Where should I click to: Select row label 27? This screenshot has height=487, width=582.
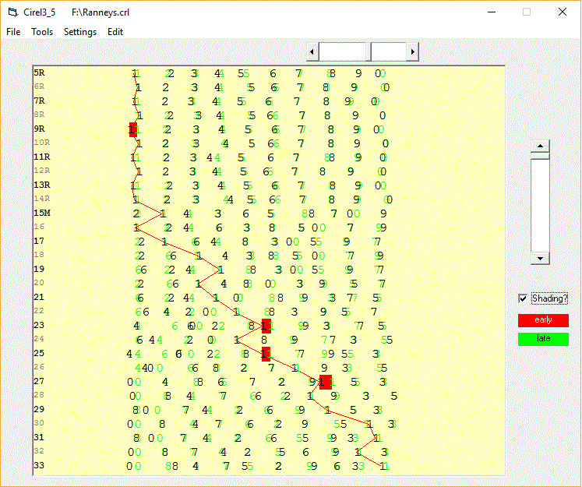point(39,381)
